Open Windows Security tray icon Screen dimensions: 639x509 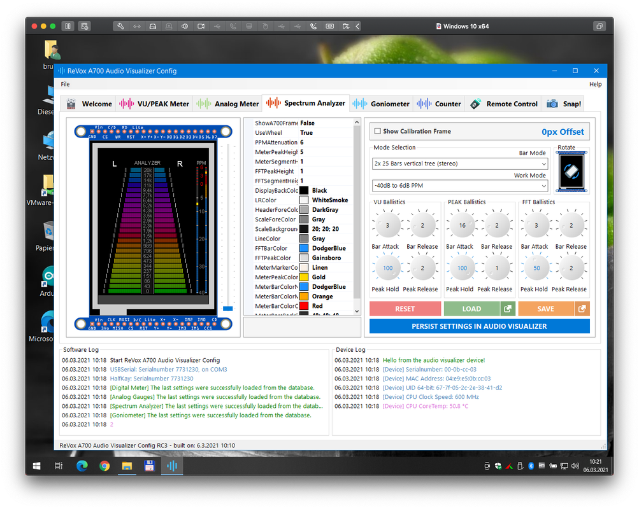[x=498, y=466]
